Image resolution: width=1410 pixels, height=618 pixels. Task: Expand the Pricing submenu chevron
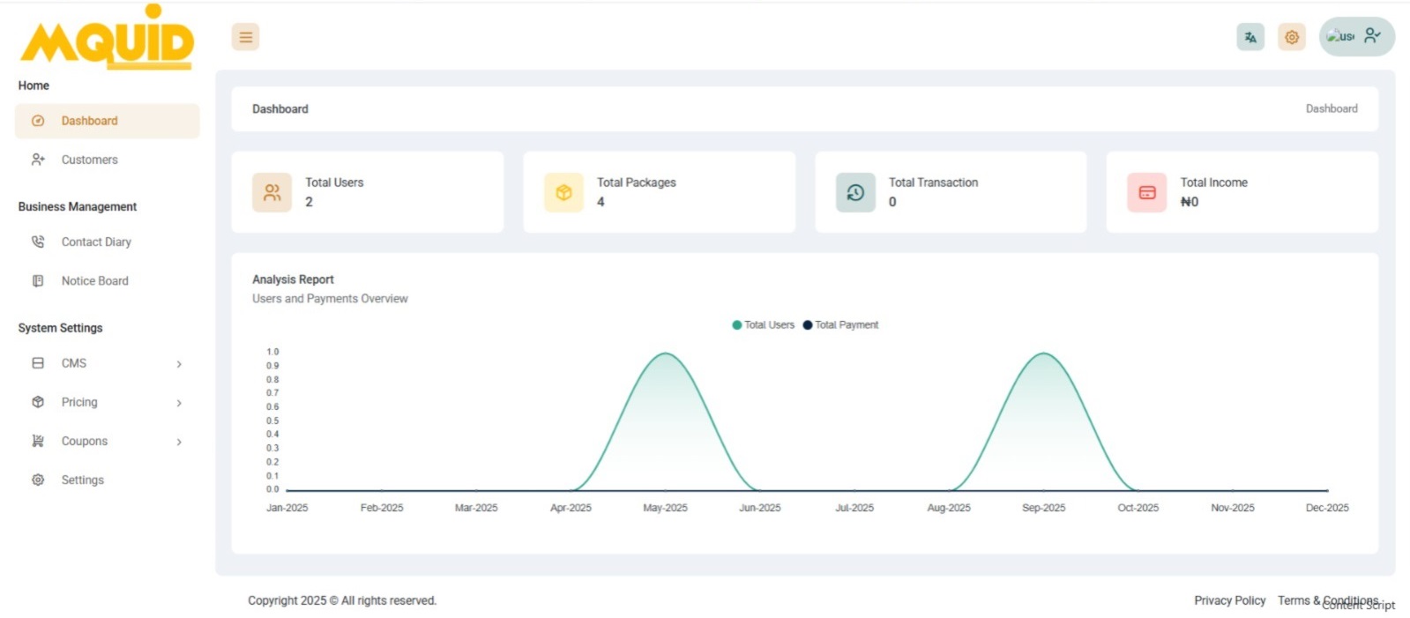179,403
